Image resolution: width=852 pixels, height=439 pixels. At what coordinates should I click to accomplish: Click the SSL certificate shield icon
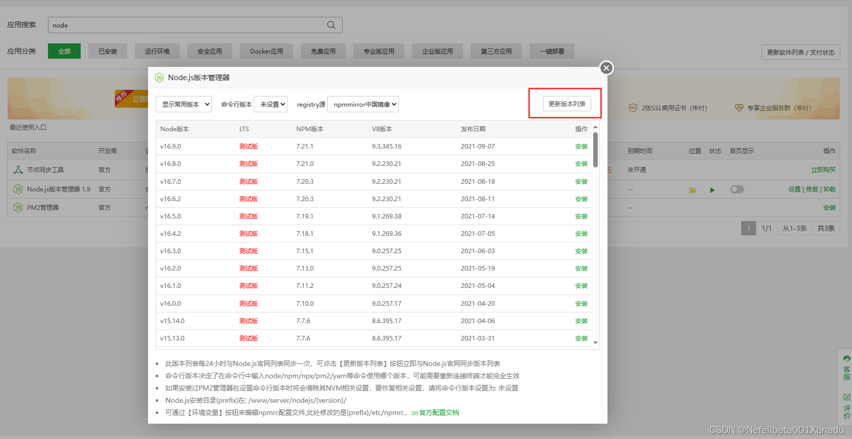tap(633, 108)
